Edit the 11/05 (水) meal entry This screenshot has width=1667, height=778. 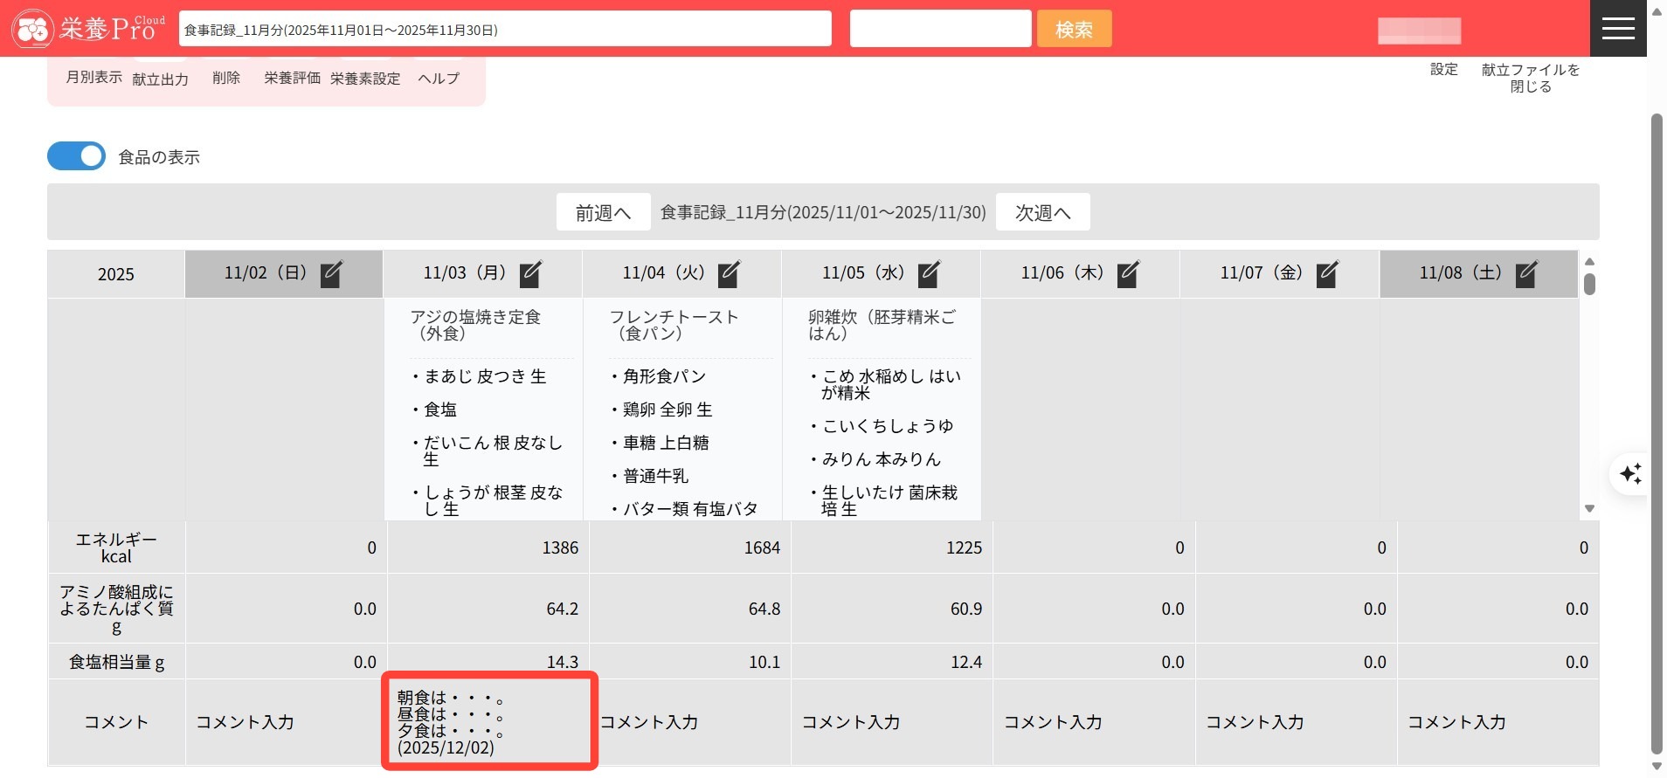tap(929, 274)
